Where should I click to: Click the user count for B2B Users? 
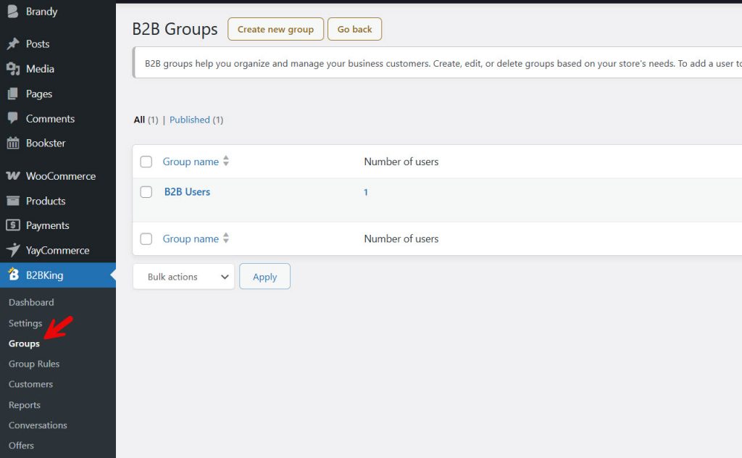(x=365, y=192)
